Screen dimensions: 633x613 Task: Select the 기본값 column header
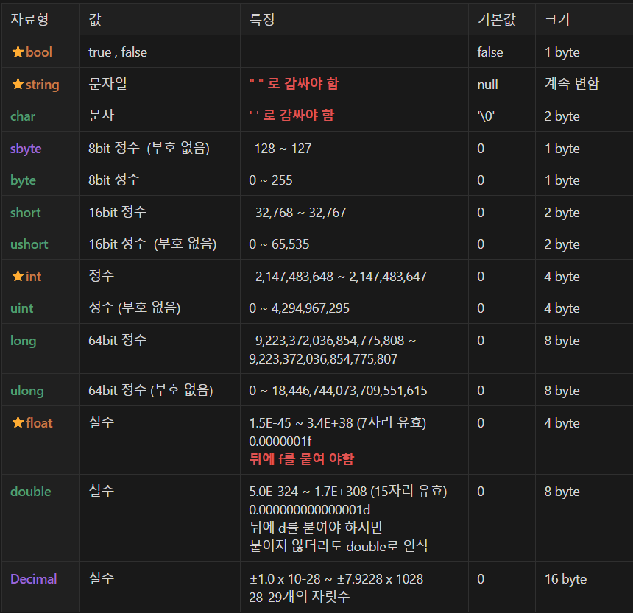pos(496,19)
